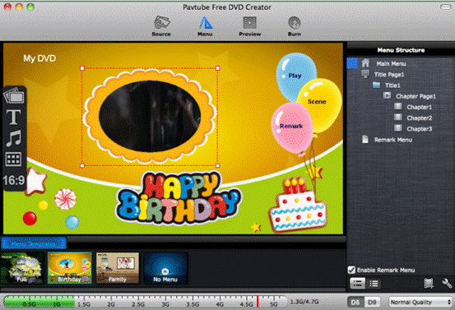Select Chapter Page1 in the tree
The image size is (455, 310).
tap(416, 96)
